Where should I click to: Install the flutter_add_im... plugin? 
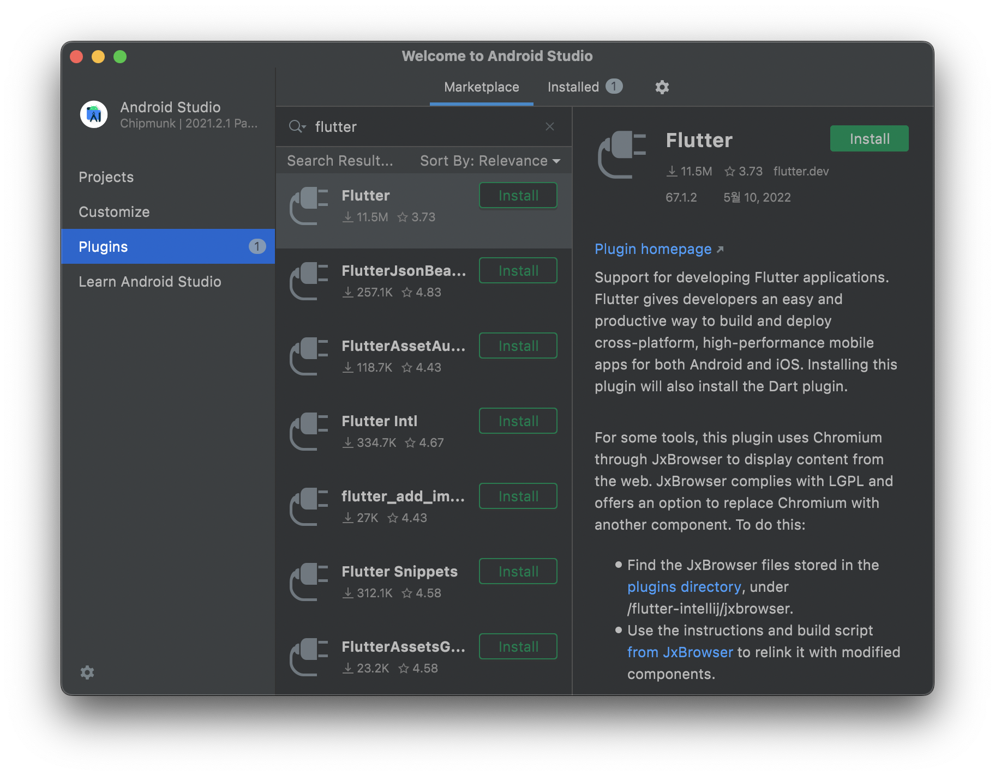518,496
